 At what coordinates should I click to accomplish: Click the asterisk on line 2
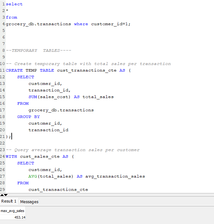tap(7, 11)
